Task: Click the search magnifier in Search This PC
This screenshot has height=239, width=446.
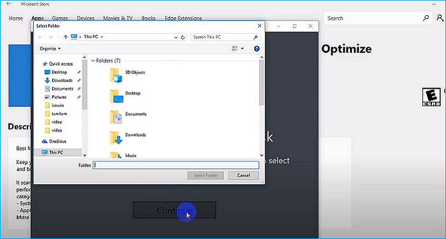Action: (x=255, y=37)
